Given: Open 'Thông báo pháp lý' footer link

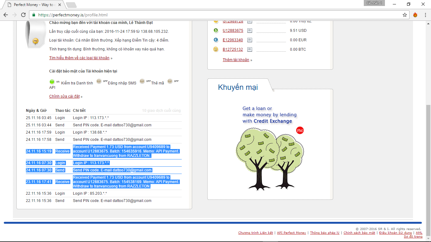Looking at the screenshot, I should (325, 233).
